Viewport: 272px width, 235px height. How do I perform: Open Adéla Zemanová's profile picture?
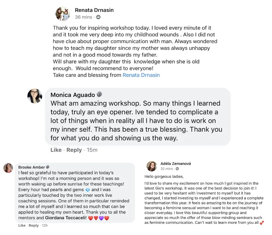click(152, 166)
